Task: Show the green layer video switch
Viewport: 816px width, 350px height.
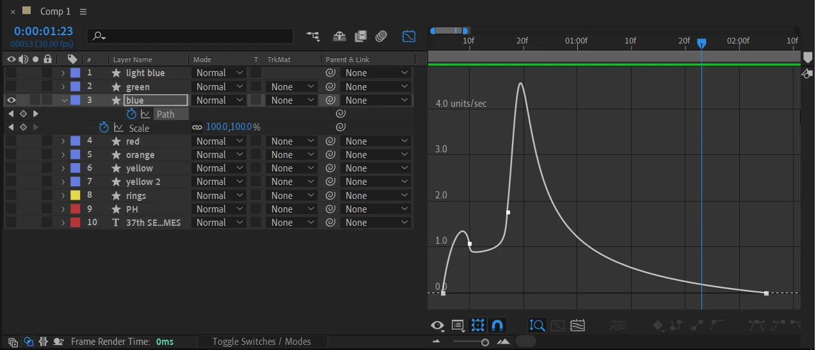Action: (11, 86)
